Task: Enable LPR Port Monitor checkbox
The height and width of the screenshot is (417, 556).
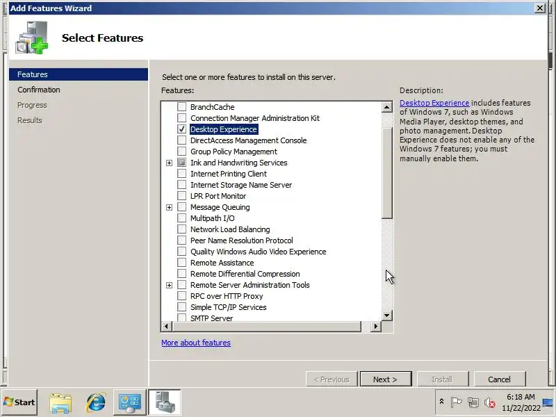Action: tap(181, 196)
